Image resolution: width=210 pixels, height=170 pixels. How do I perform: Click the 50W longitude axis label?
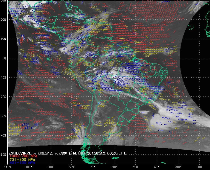coord(135,167)
